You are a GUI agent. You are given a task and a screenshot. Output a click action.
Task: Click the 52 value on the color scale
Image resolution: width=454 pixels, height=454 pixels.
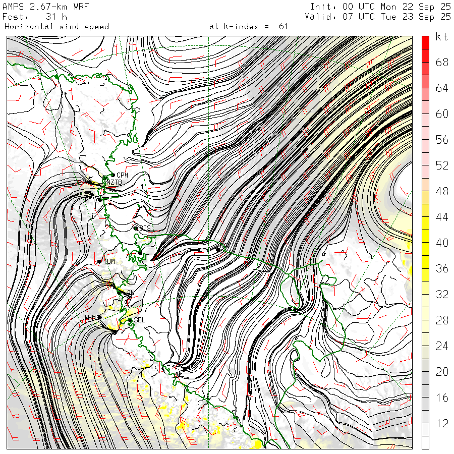click(442, 165)
